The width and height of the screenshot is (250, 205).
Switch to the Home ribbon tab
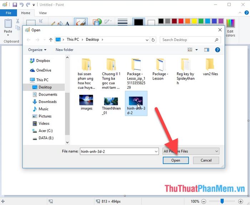26,13
